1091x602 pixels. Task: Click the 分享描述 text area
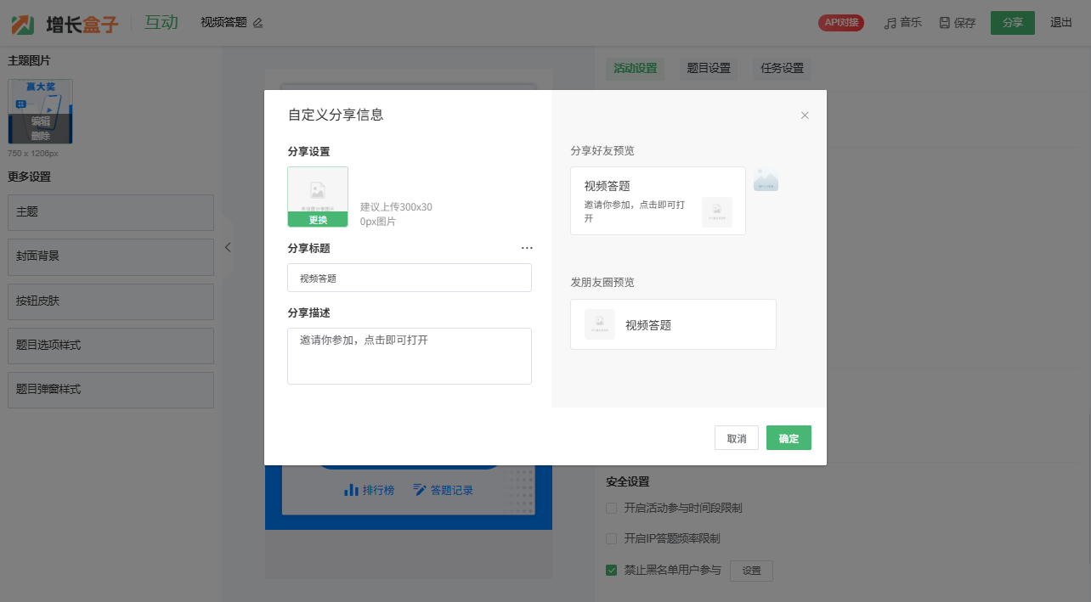[x=409, y=357]
